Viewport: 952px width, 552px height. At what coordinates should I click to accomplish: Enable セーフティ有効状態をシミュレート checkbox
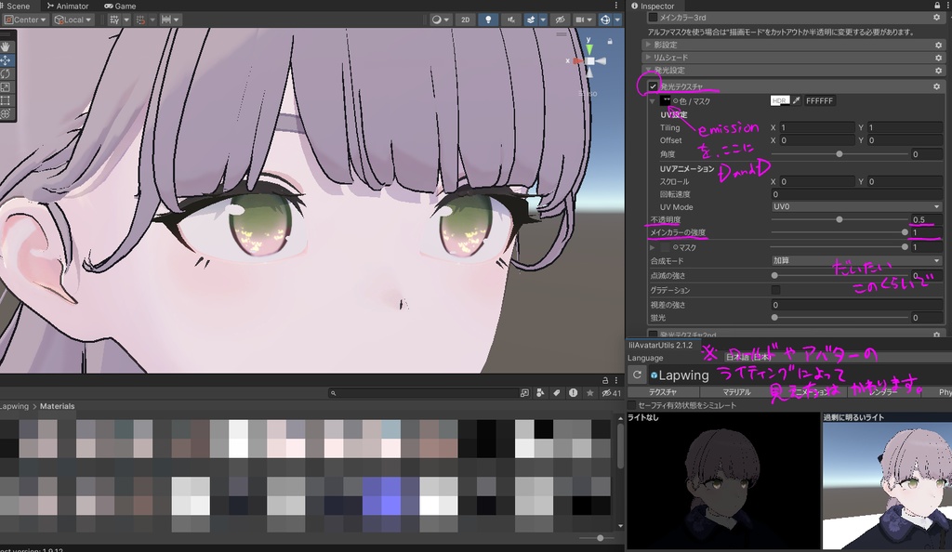(631, 405)
